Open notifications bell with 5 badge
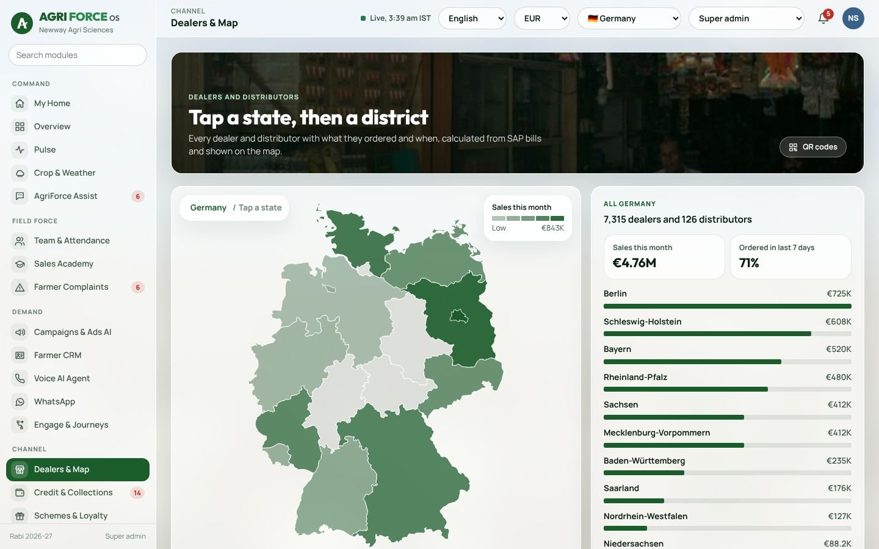 point(823,18)
